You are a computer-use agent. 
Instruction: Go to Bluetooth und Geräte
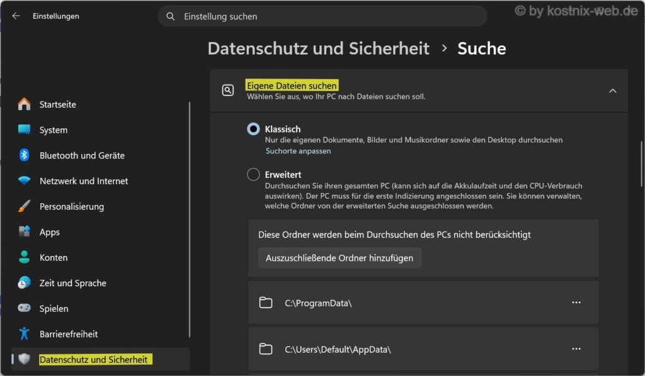pos(100,155)
